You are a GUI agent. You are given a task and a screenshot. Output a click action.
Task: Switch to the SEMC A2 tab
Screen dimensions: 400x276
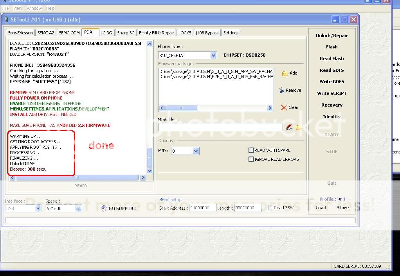pos(46,33)
